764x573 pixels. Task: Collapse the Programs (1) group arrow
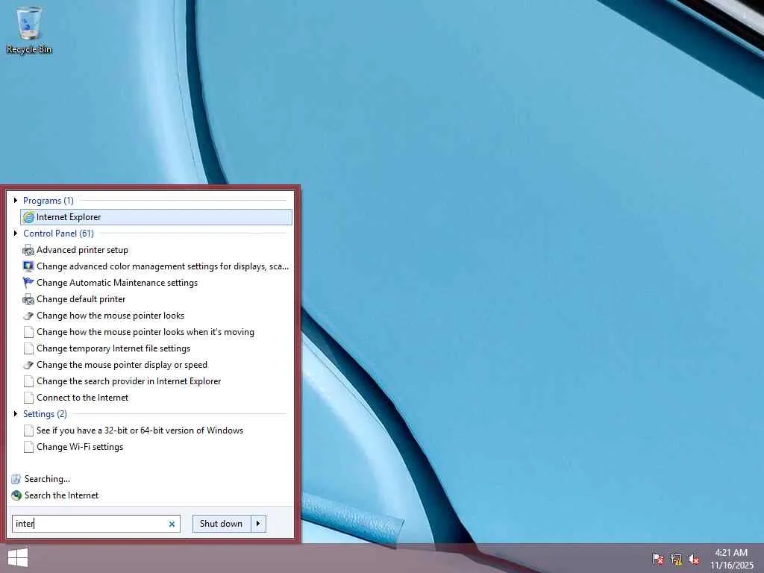tap(16, 200)
